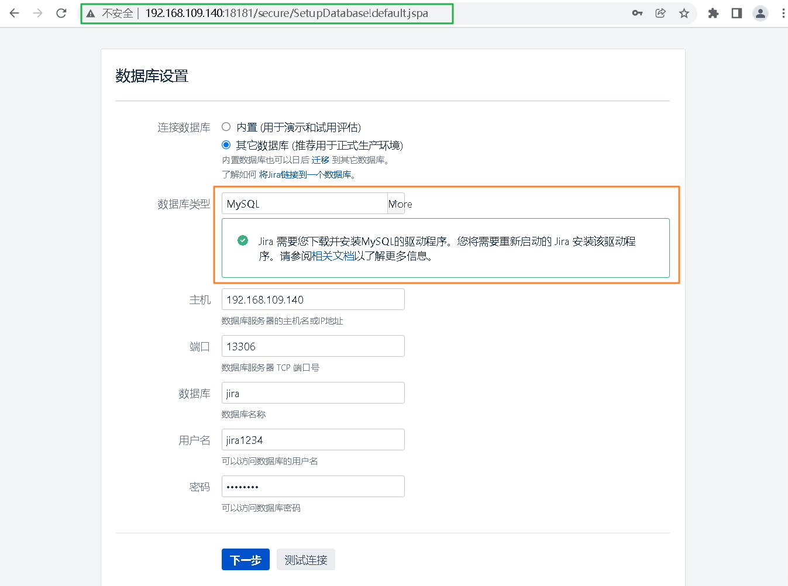Open the extensions puzzle icon

pyautogui.click(x=713, y=13)
